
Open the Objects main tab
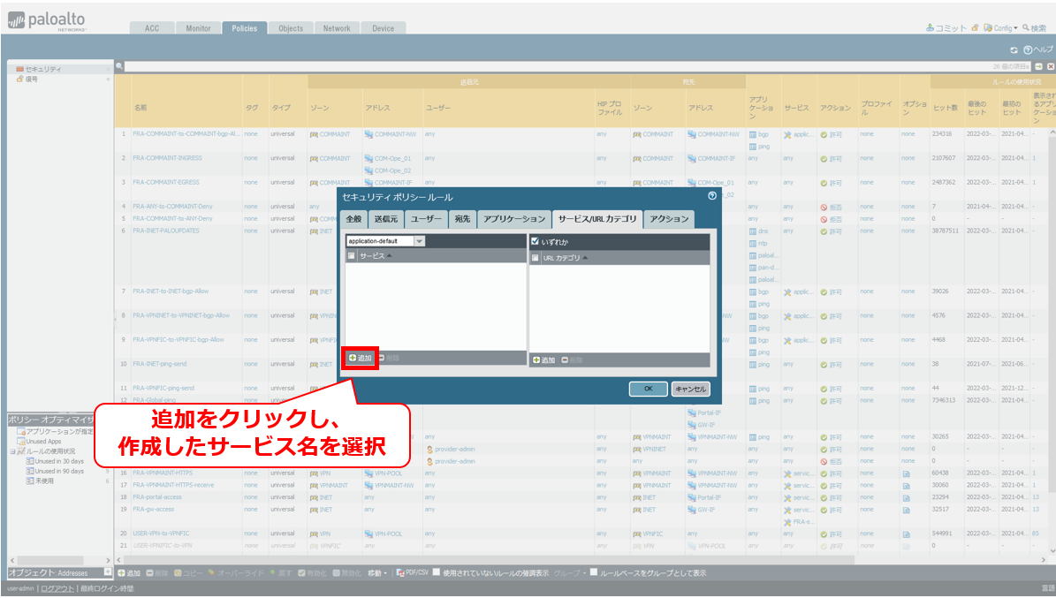pyautogui.click(x=291, y=28)
